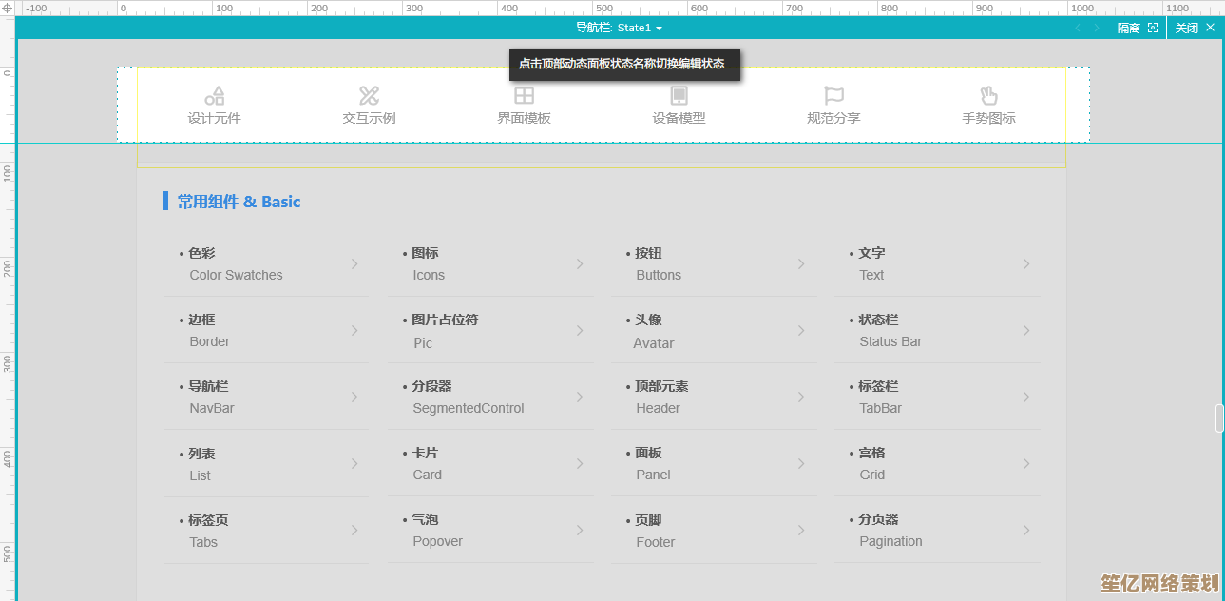Click the 手势图标 hand gesture icon
This screenshot has width=1225, height=601.
click(x=988, y=95)
